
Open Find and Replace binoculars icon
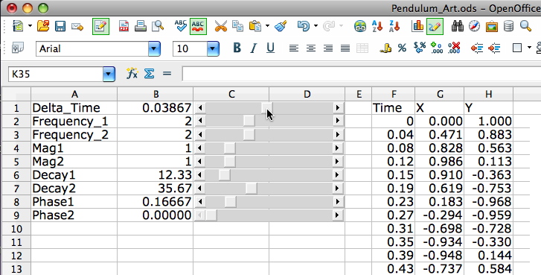458,26
